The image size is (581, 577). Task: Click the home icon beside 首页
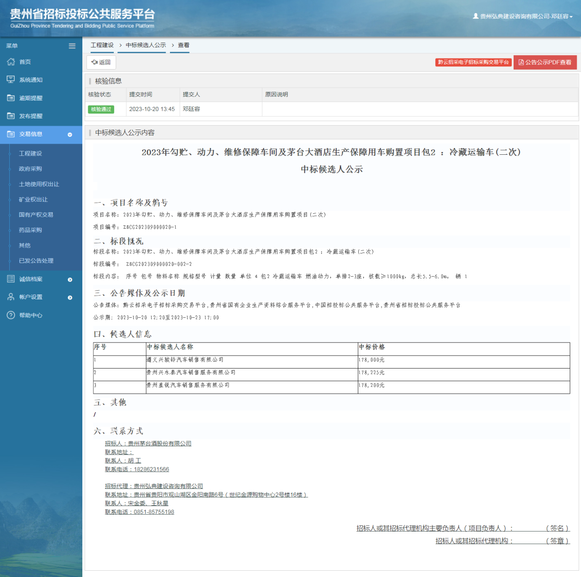click(x=11, y=62)
